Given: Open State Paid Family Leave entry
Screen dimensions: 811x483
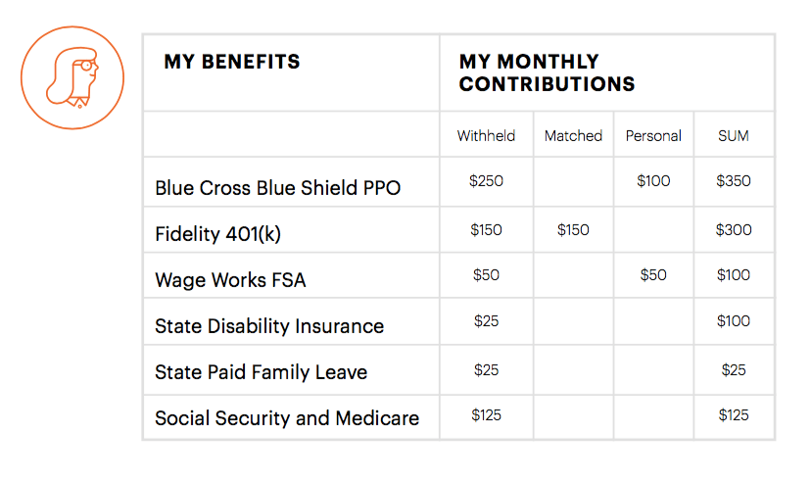Looking at the screenshot, I should [x=262, y=372].
